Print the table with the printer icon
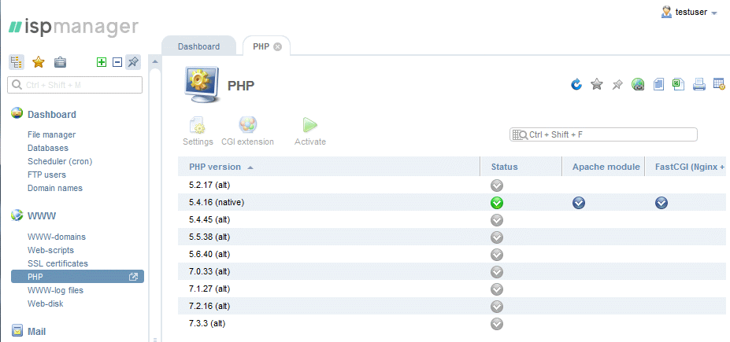 tap(699, 85)
